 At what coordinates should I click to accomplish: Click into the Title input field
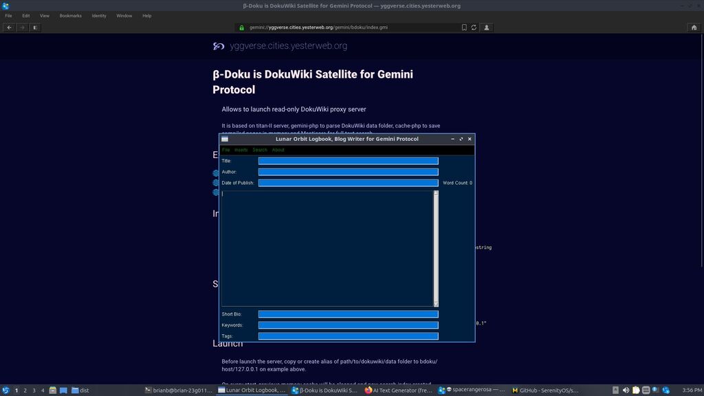348,161
